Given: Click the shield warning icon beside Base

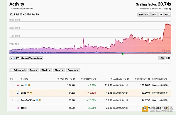Looking at the screenshot, I should pyautogui.click(x=31, y=93).
